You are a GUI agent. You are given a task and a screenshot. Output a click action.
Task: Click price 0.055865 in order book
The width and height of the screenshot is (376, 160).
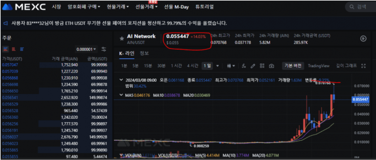pyautogui.click(x=10, y=150)
